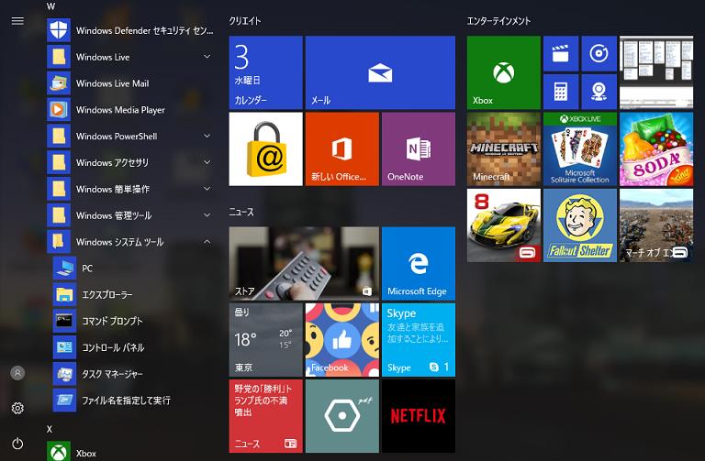Open PC from system tools list
Screen dimensions: 705x461
[x=133, y=269]
